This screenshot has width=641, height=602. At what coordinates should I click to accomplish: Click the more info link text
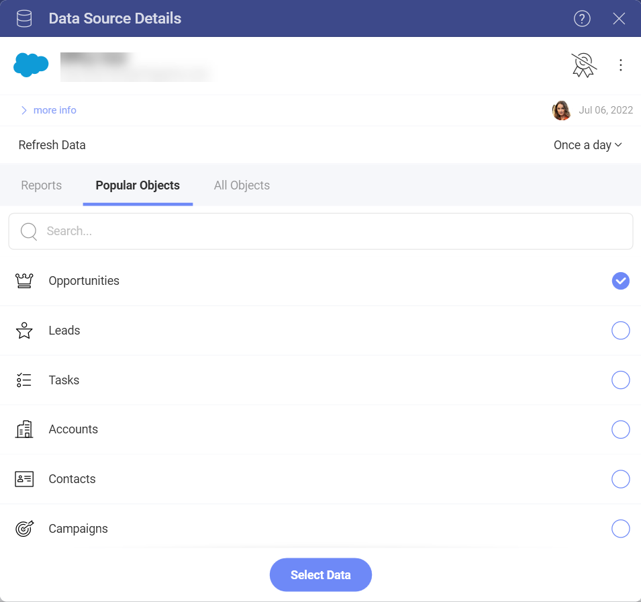(55, 110)
